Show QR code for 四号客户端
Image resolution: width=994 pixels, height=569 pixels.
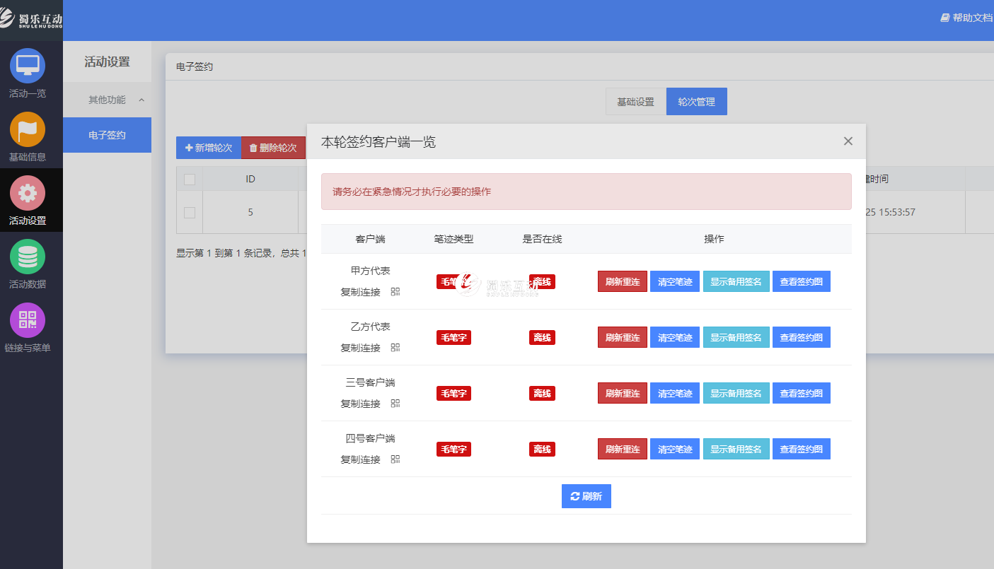tap(395, 459)
